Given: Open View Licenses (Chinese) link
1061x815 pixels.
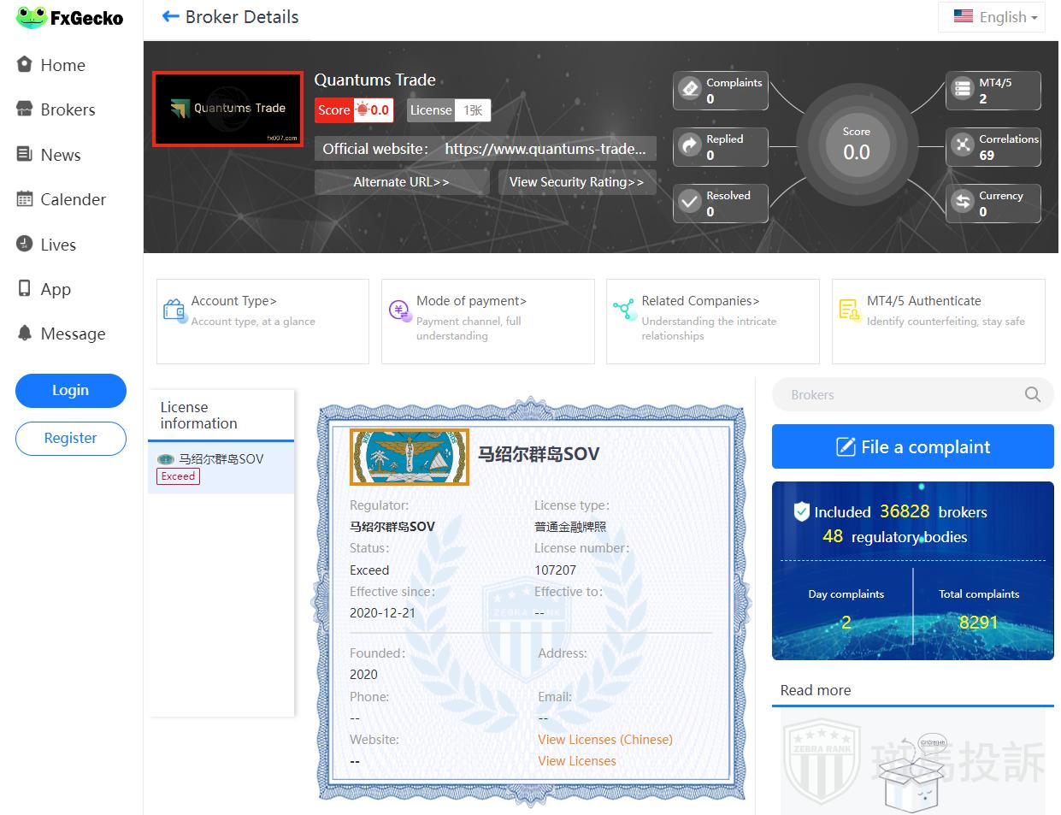Looking at the screenshot, I should (604, 740).
